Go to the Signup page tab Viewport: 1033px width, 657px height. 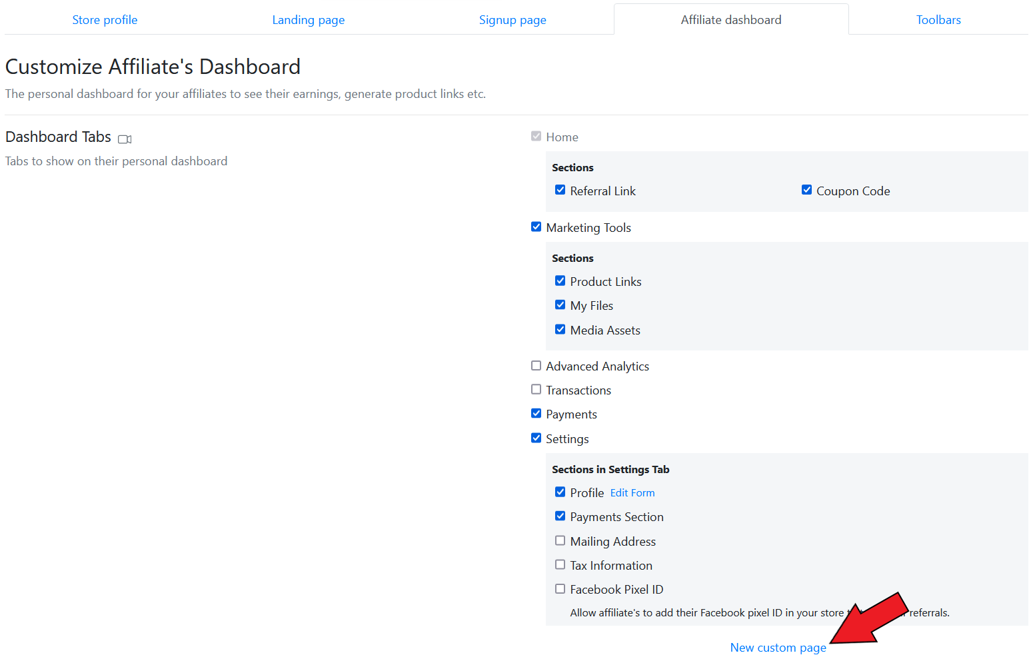coord(512,20)
